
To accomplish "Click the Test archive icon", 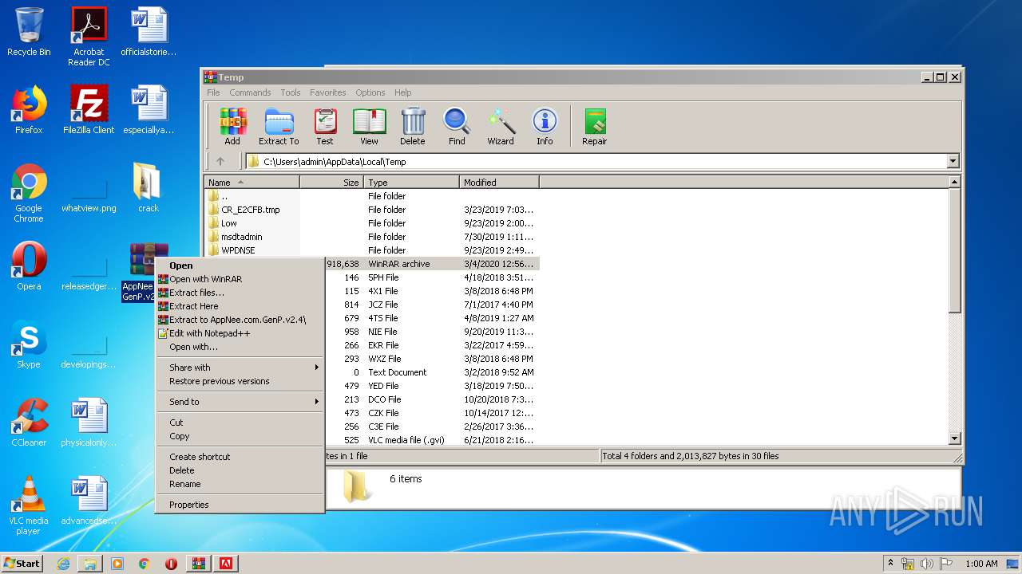I will (x=325, y=127).
